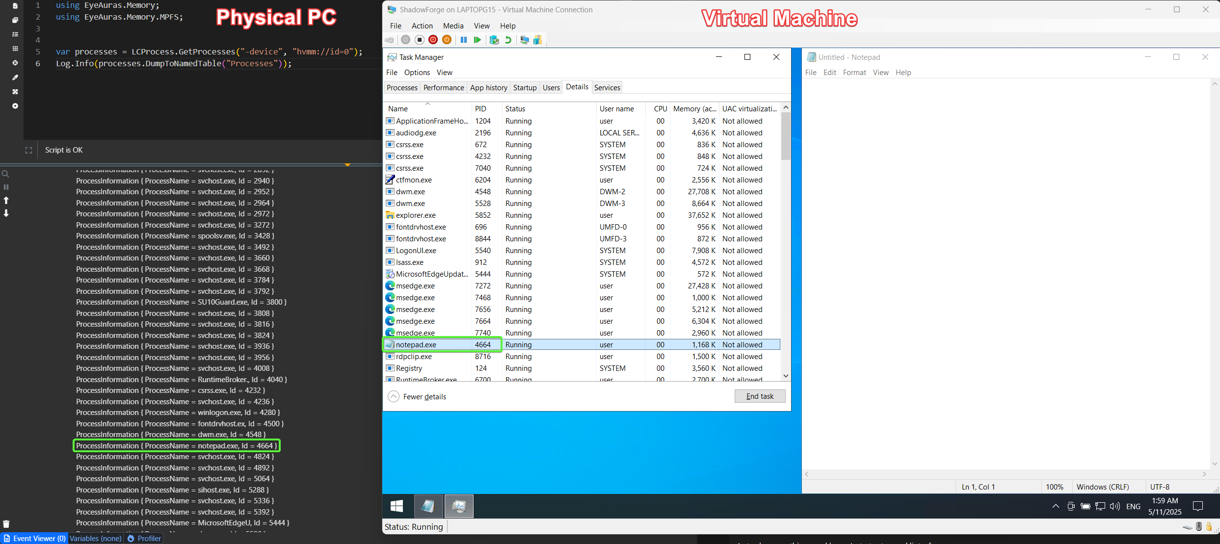Click scroll down arrow in Task Manager list
The height and width of the screenshot is (544, 1220).
coord(786,376)
